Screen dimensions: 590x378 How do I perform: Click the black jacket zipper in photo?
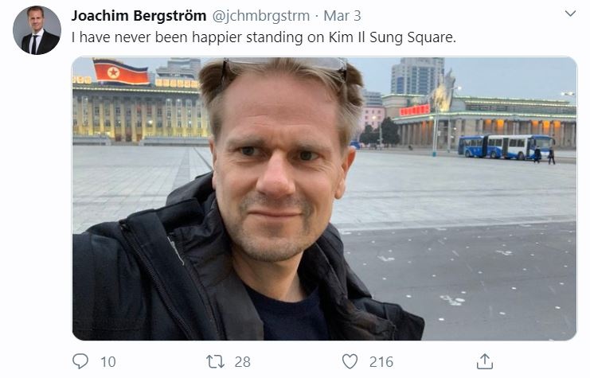coord(156,279)
